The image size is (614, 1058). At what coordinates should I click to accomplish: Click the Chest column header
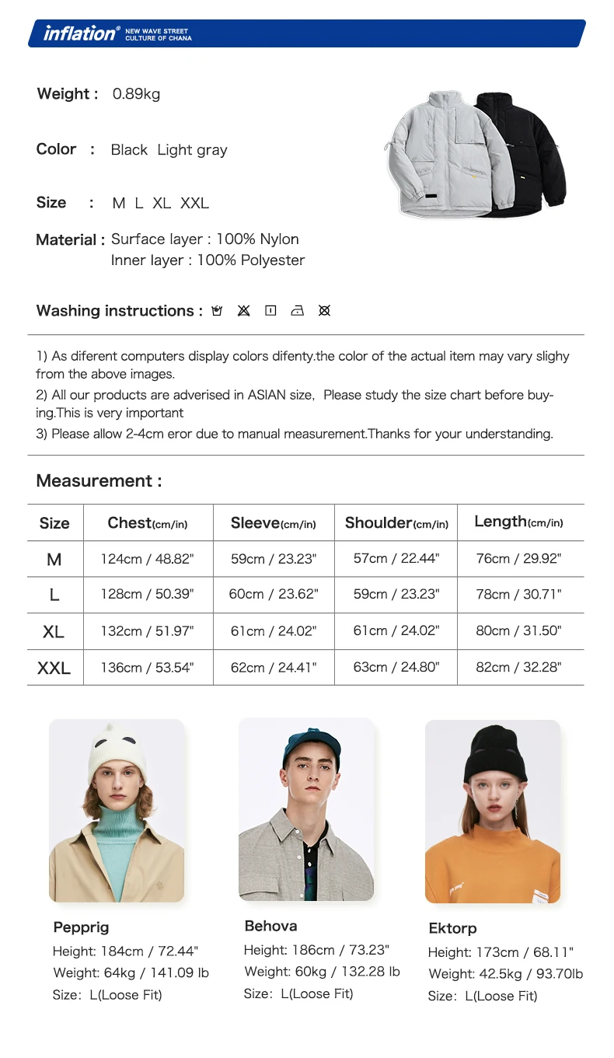coord(148,523)
